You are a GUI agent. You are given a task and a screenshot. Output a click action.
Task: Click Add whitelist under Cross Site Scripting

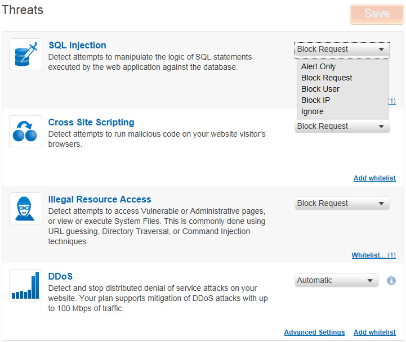coord(374,178)
